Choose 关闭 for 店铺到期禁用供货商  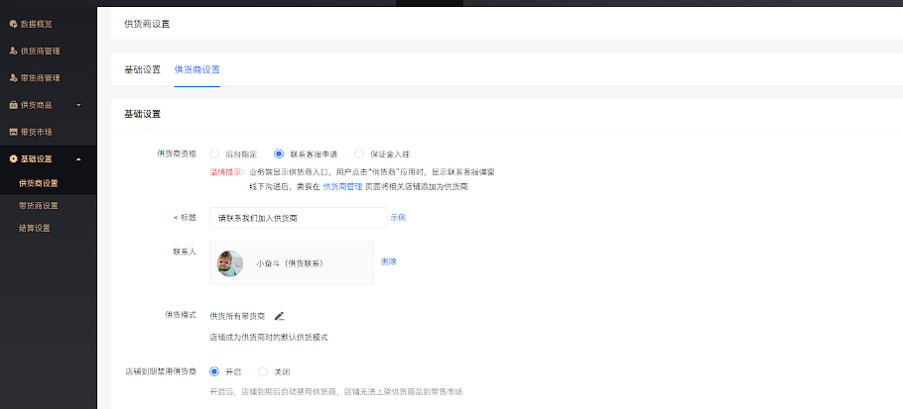coord(263,371)
